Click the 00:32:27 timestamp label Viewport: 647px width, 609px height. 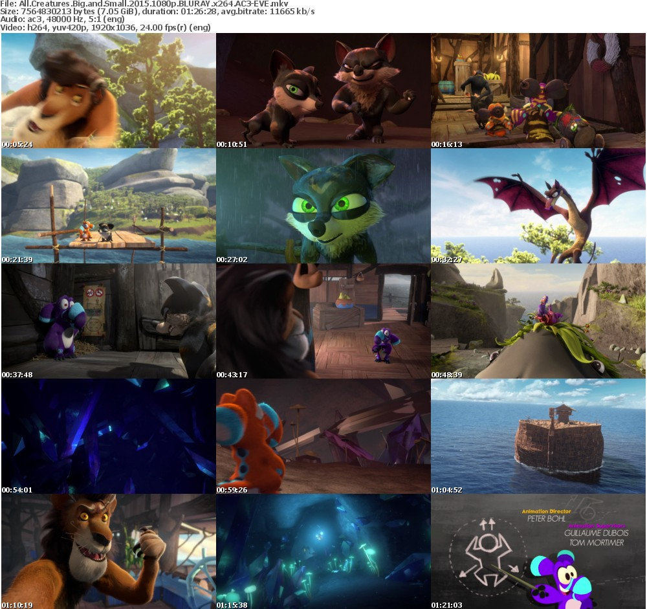(447, 260)
